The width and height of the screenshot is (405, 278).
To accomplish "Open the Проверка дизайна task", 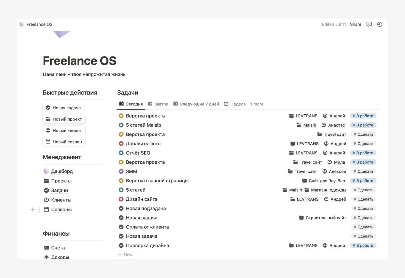I will [148, 246].
